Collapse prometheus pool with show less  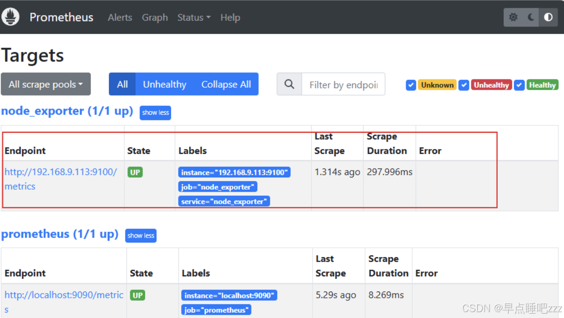(141, 236)
